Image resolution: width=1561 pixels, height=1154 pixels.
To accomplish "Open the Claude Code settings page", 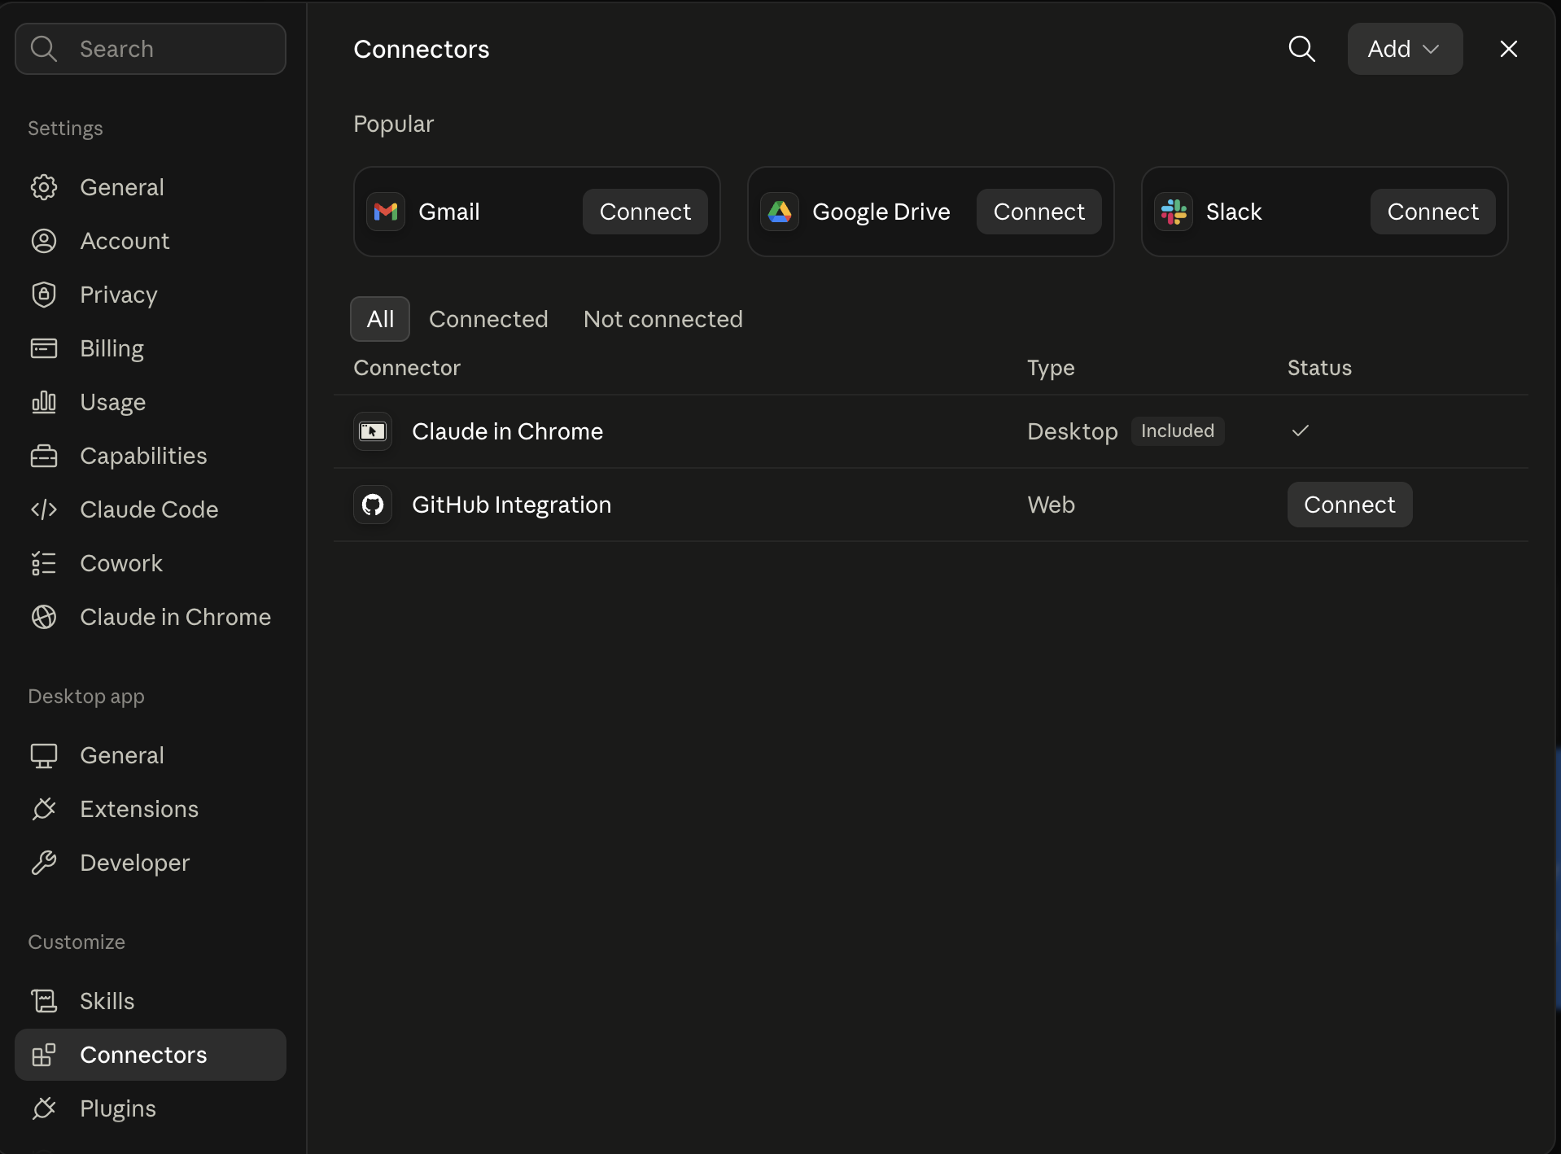I will point(151,509).
